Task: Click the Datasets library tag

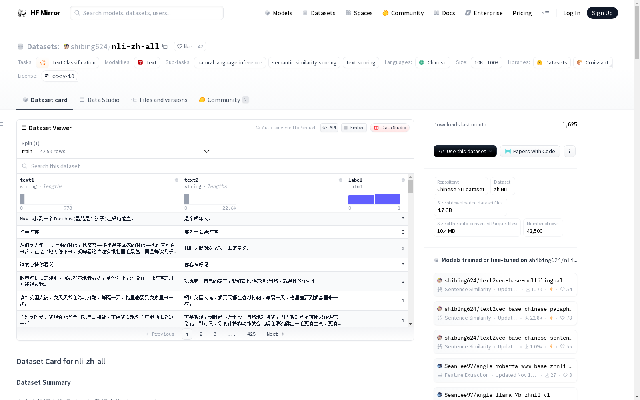Action: (x=552, y=62)
